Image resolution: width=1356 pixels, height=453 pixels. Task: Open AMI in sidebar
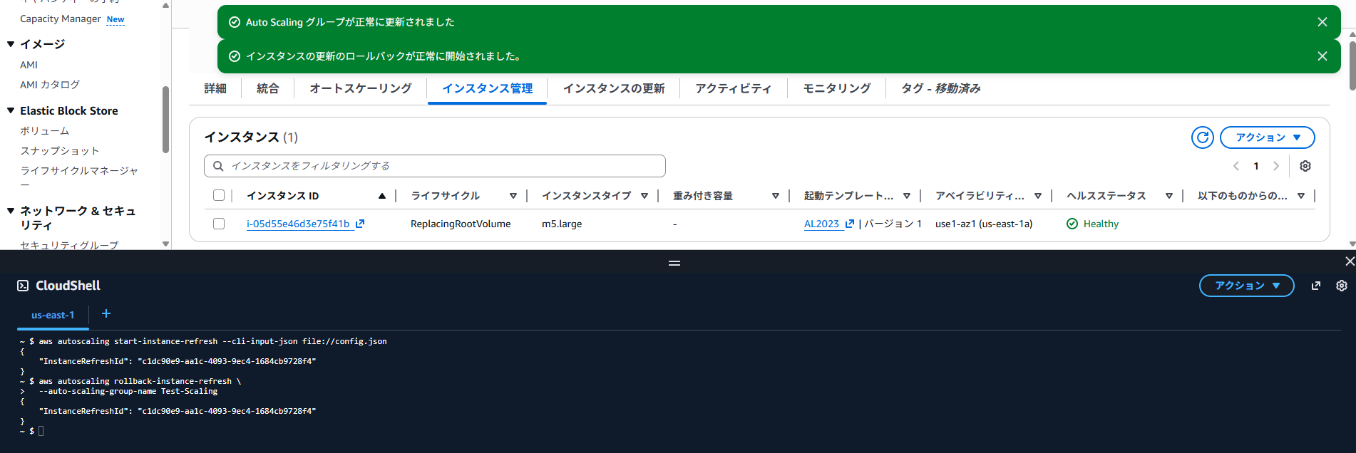(x=29, y=65)
